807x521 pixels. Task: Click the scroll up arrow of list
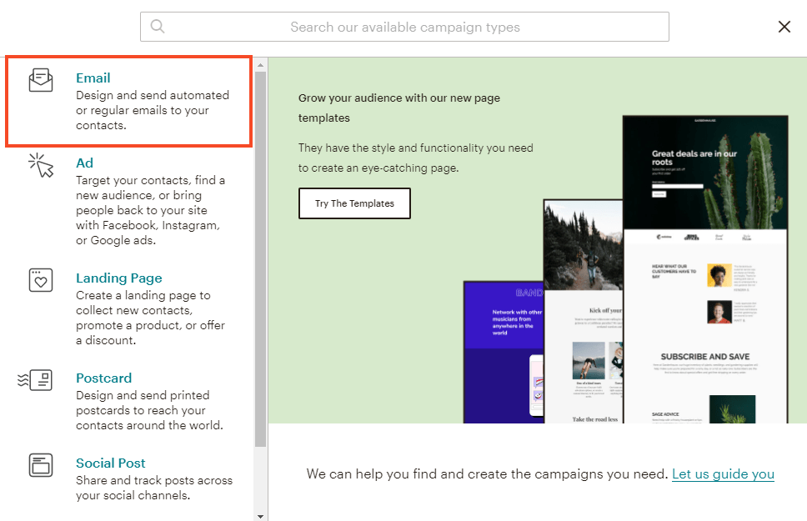tap(260, 63)
